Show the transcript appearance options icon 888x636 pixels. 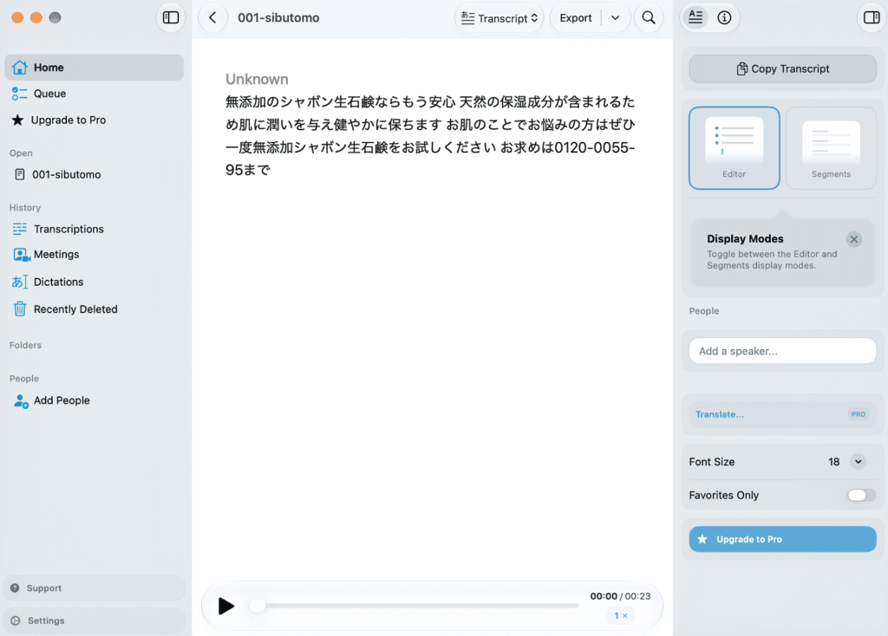[x=695, y=17]
